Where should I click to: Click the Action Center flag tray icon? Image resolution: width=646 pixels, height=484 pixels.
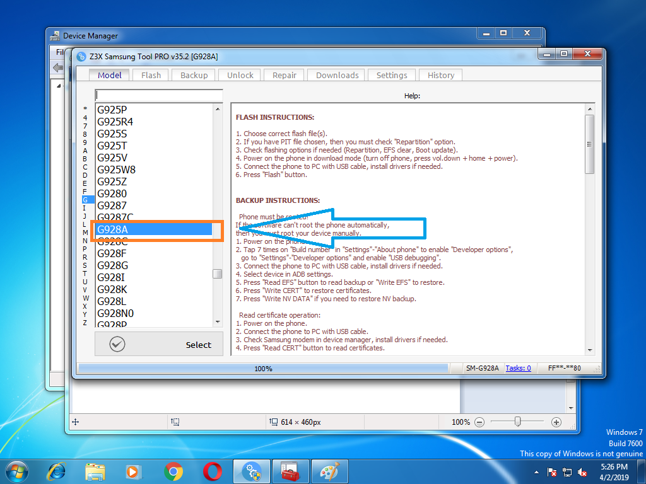click(551, 472)
